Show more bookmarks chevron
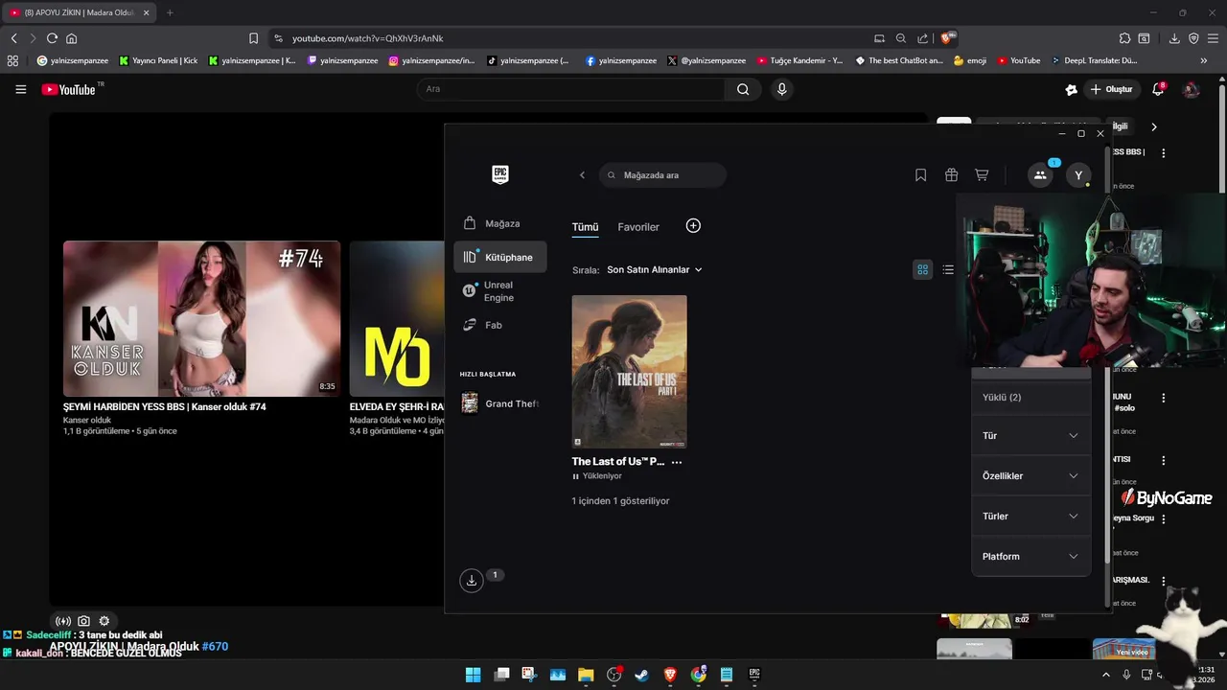This screenshot has height=690, width=1227. pyautogui.click(x=1203, y=60)
